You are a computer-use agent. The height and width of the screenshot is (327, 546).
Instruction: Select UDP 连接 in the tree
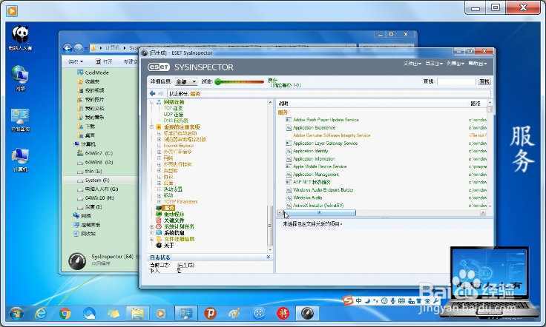coord(174,115)
